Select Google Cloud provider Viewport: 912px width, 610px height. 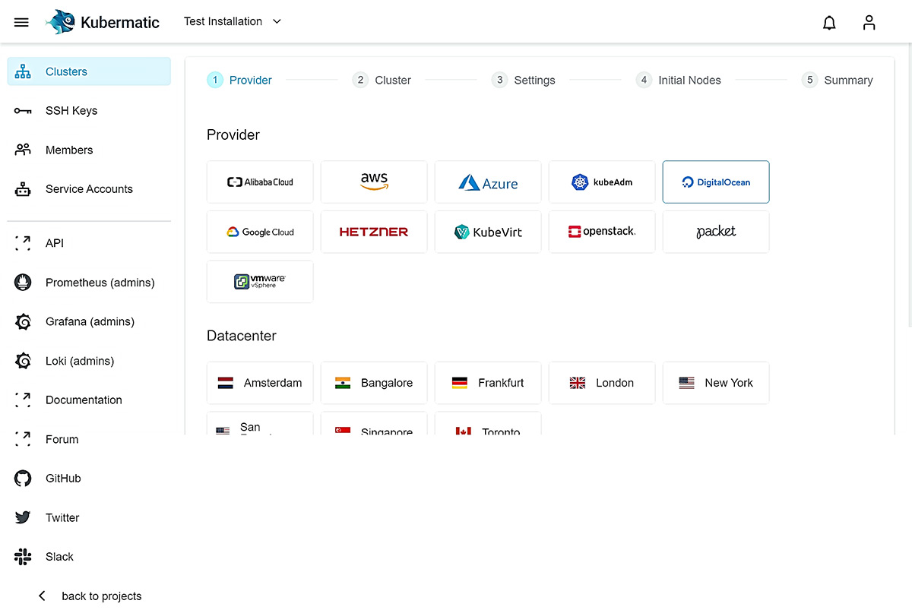click(260, 232)
